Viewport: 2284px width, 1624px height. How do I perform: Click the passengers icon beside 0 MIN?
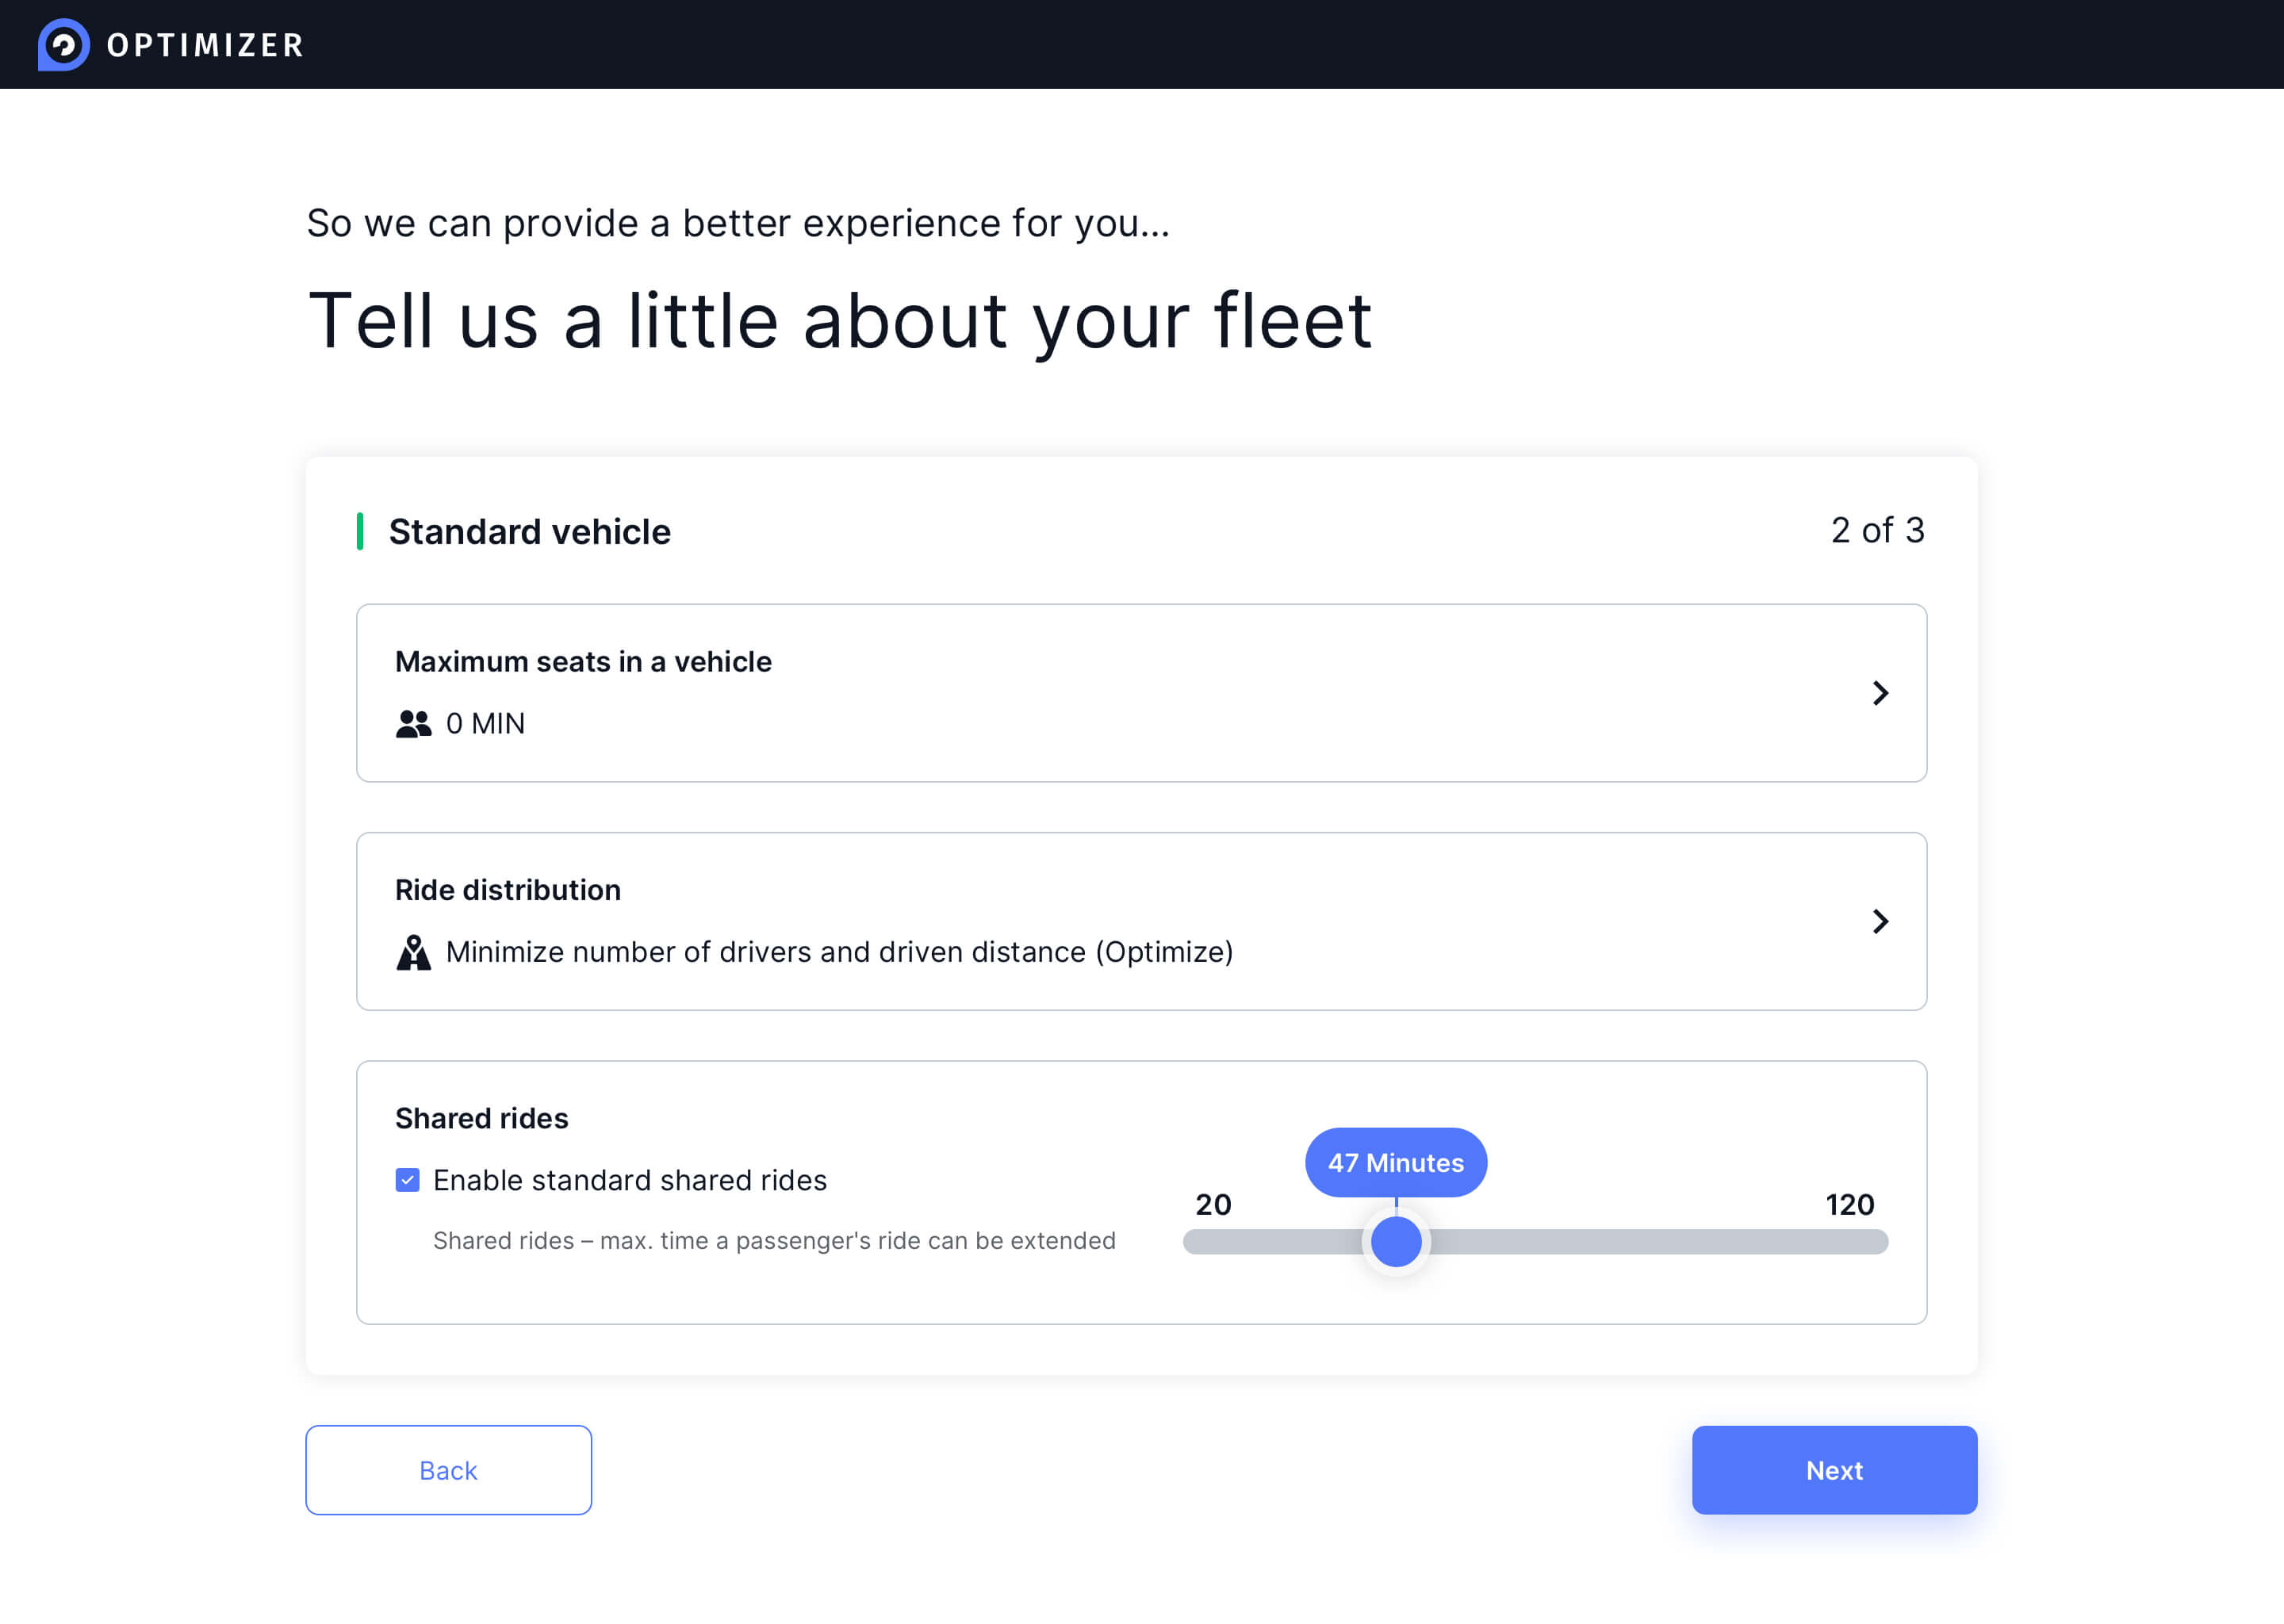413,723
